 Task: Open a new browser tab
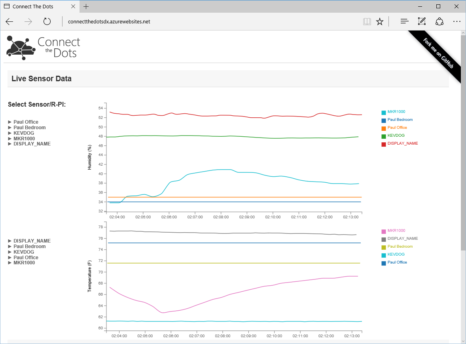coord(86,6)
